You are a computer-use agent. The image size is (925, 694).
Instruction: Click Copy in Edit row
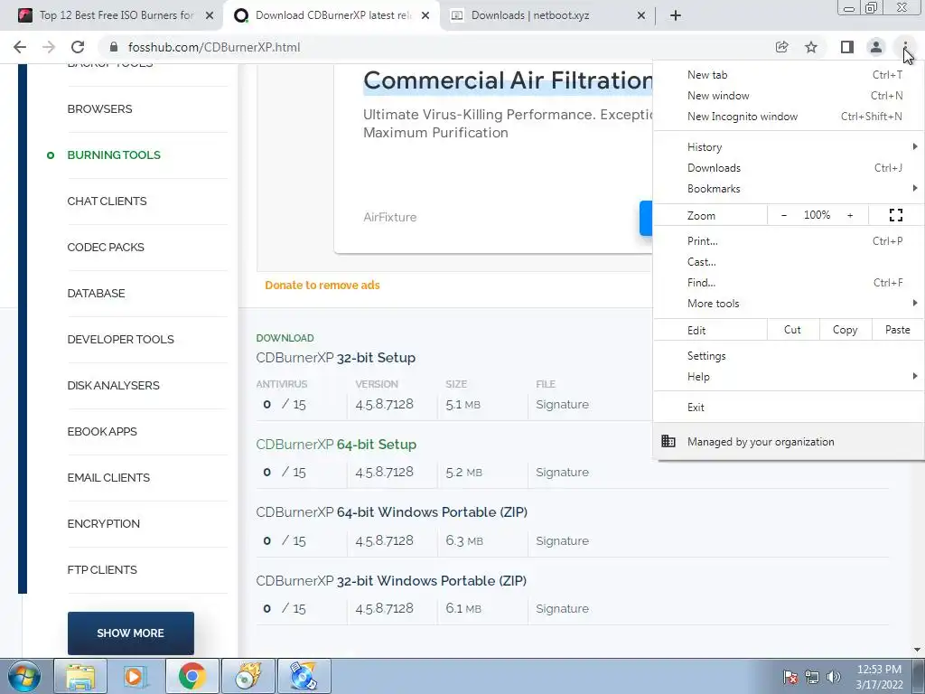[x=846, y=330]
